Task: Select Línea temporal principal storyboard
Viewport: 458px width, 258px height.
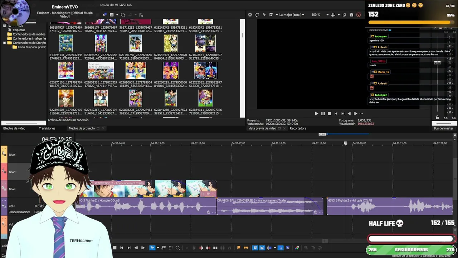Action: (x=31, y=47)
